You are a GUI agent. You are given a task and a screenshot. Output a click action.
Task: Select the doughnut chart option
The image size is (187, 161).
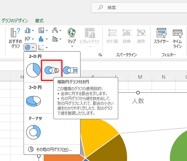33,132
